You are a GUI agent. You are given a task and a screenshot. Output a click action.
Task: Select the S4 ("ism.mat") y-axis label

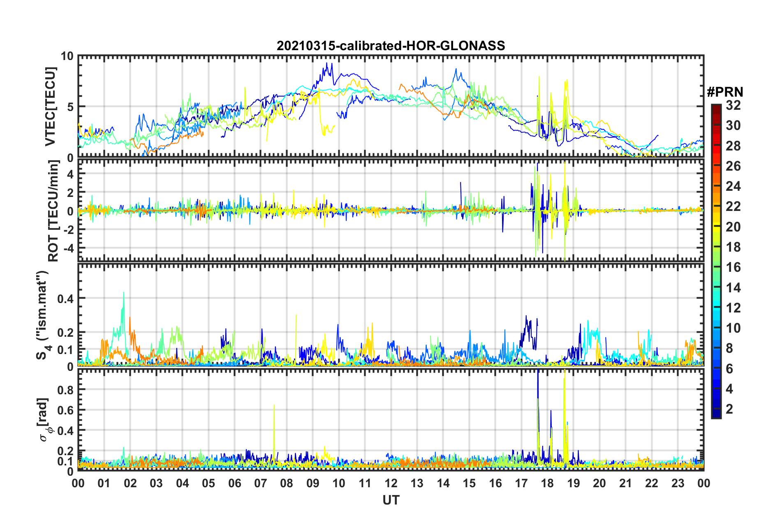point(43,315)
